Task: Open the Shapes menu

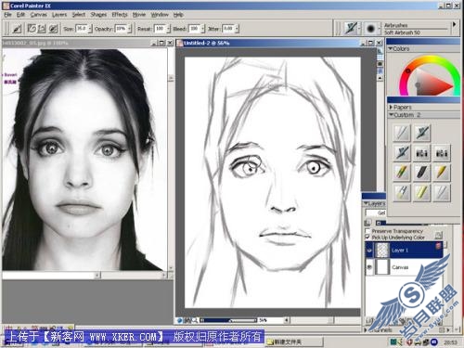Action: tap(98, 15)
